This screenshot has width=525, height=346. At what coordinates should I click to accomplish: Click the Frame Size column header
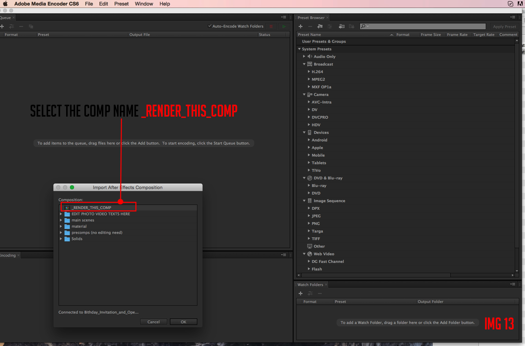pyautogui.click(x=431, y=34)
